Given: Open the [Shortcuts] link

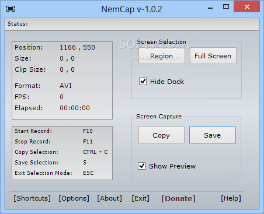Looking at the screenshot, I should coord(32,198).
